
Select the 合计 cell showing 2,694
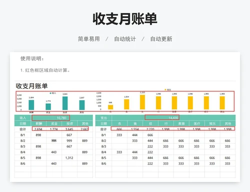point(38,129)
